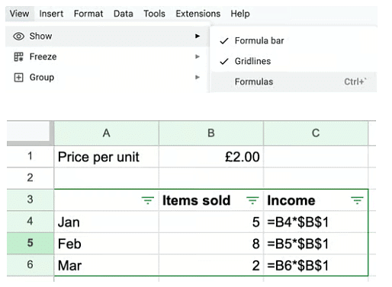This screenshot has height=287, width=392.
Task: Select the 'Feb' cell
Action: [107, 244]
